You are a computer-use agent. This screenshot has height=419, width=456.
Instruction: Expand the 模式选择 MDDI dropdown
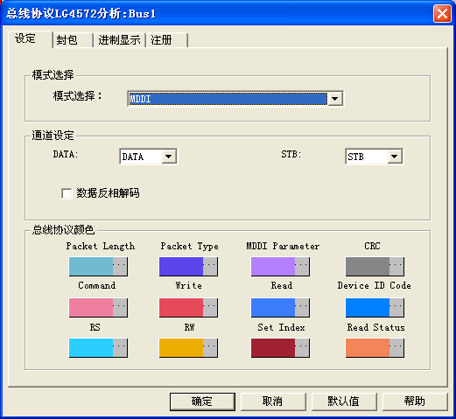coord(335,99)
